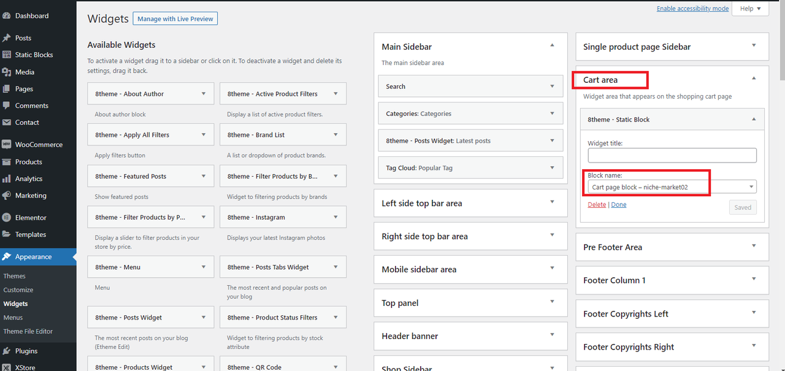Open the Dashboard menu icon
This screenshot has width=785, height=371.
pos(6,15)
